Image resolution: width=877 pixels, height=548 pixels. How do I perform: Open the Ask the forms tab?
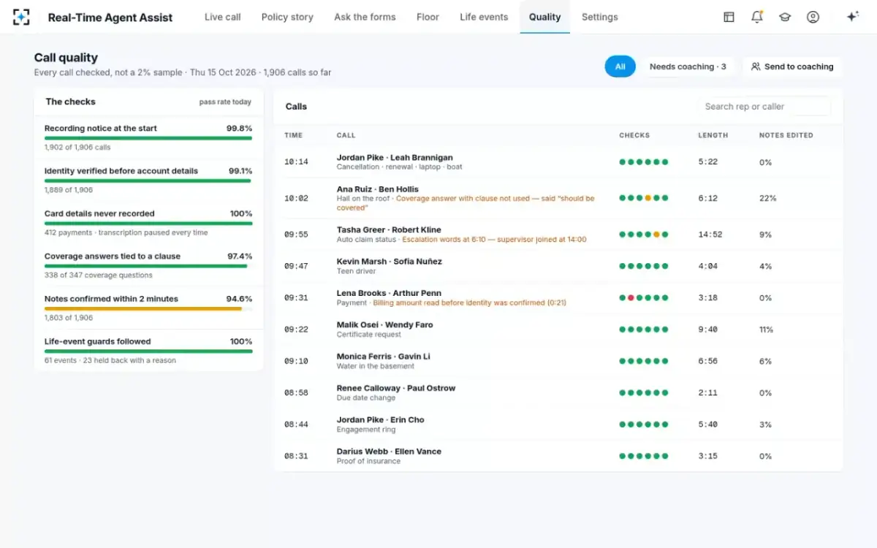[x=365, y=17]
